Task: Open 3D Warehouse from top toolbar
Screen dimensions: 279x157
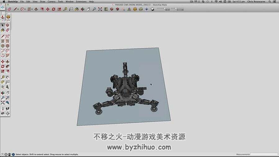Action: pos(112,9)
